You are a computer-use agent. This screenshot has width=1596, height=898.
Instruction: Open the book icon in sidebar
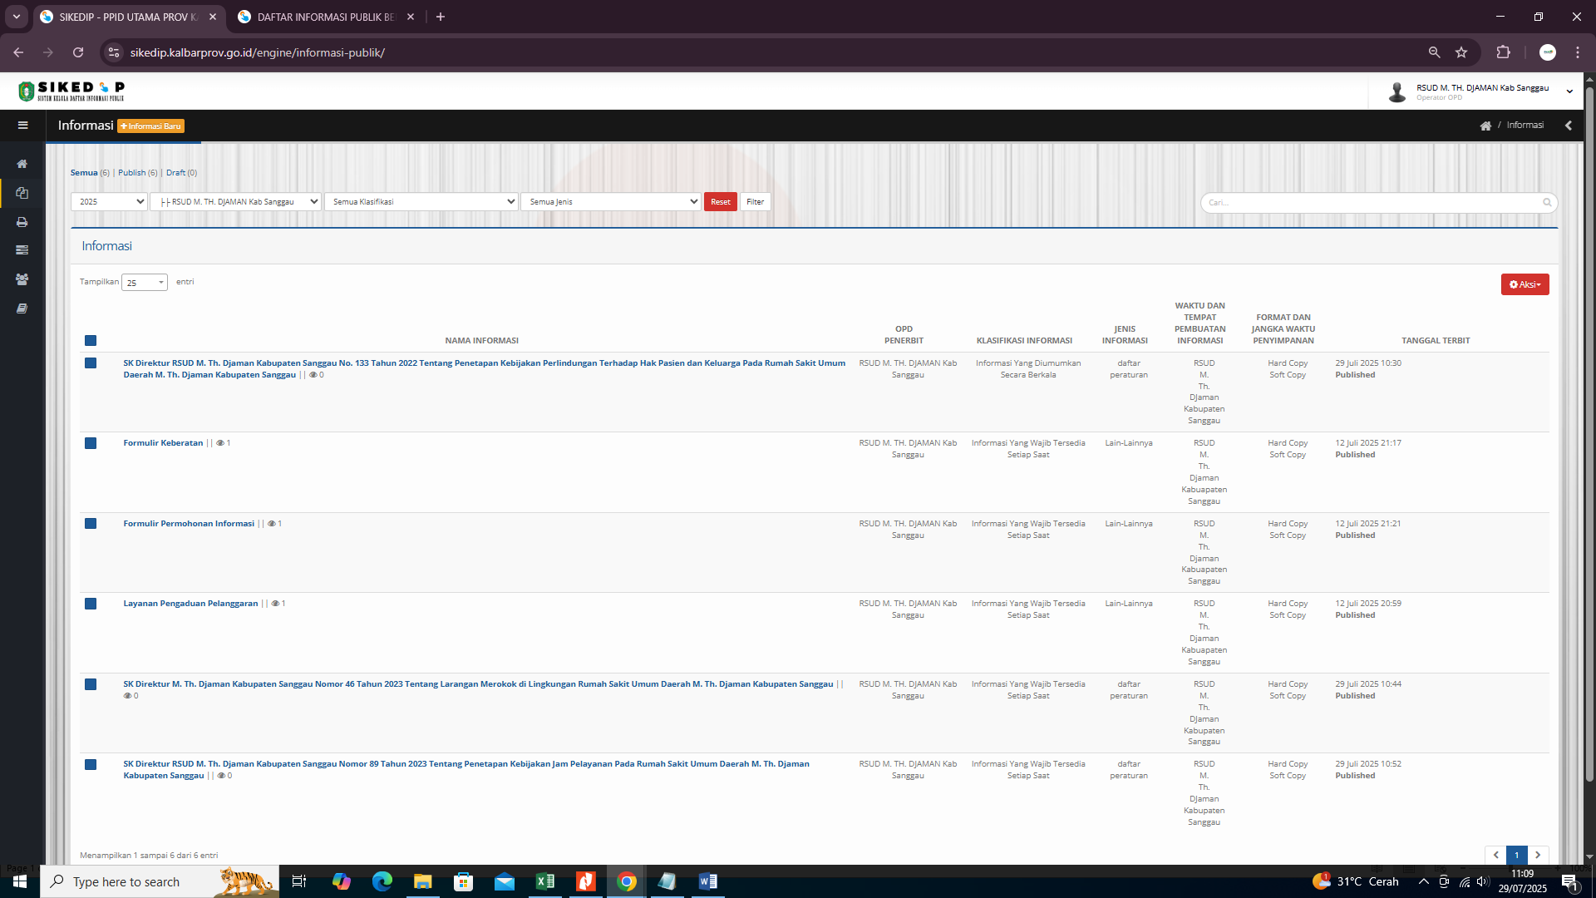click(x=22, y=308)
